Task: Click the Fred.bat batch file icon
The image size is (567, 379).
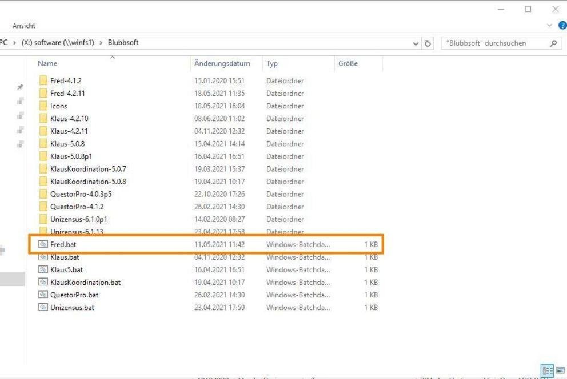Action: [43, 244]
